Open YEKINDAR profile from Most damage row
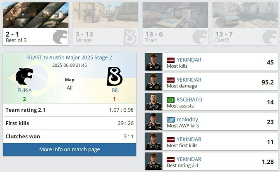 189,80
